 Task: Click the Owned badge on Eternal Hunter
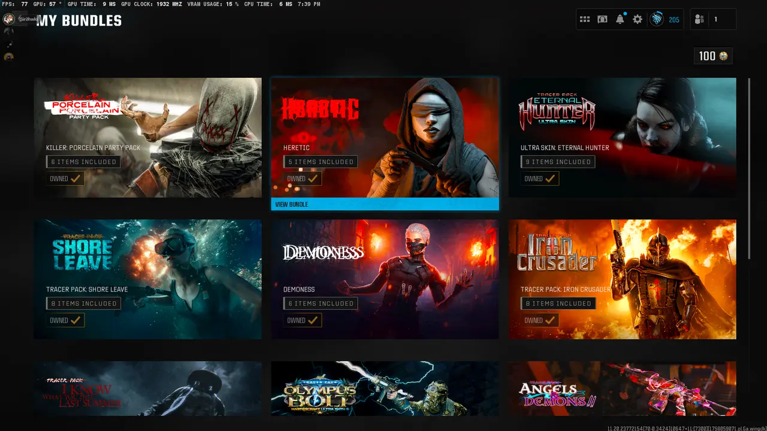[x=540, y=178]
